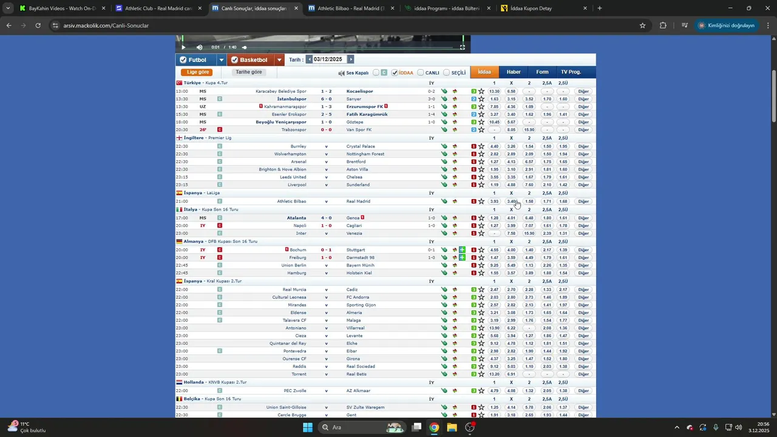Open Chrome tab search dropdown
Screen dimensions: 777x437
coord(7,8)
